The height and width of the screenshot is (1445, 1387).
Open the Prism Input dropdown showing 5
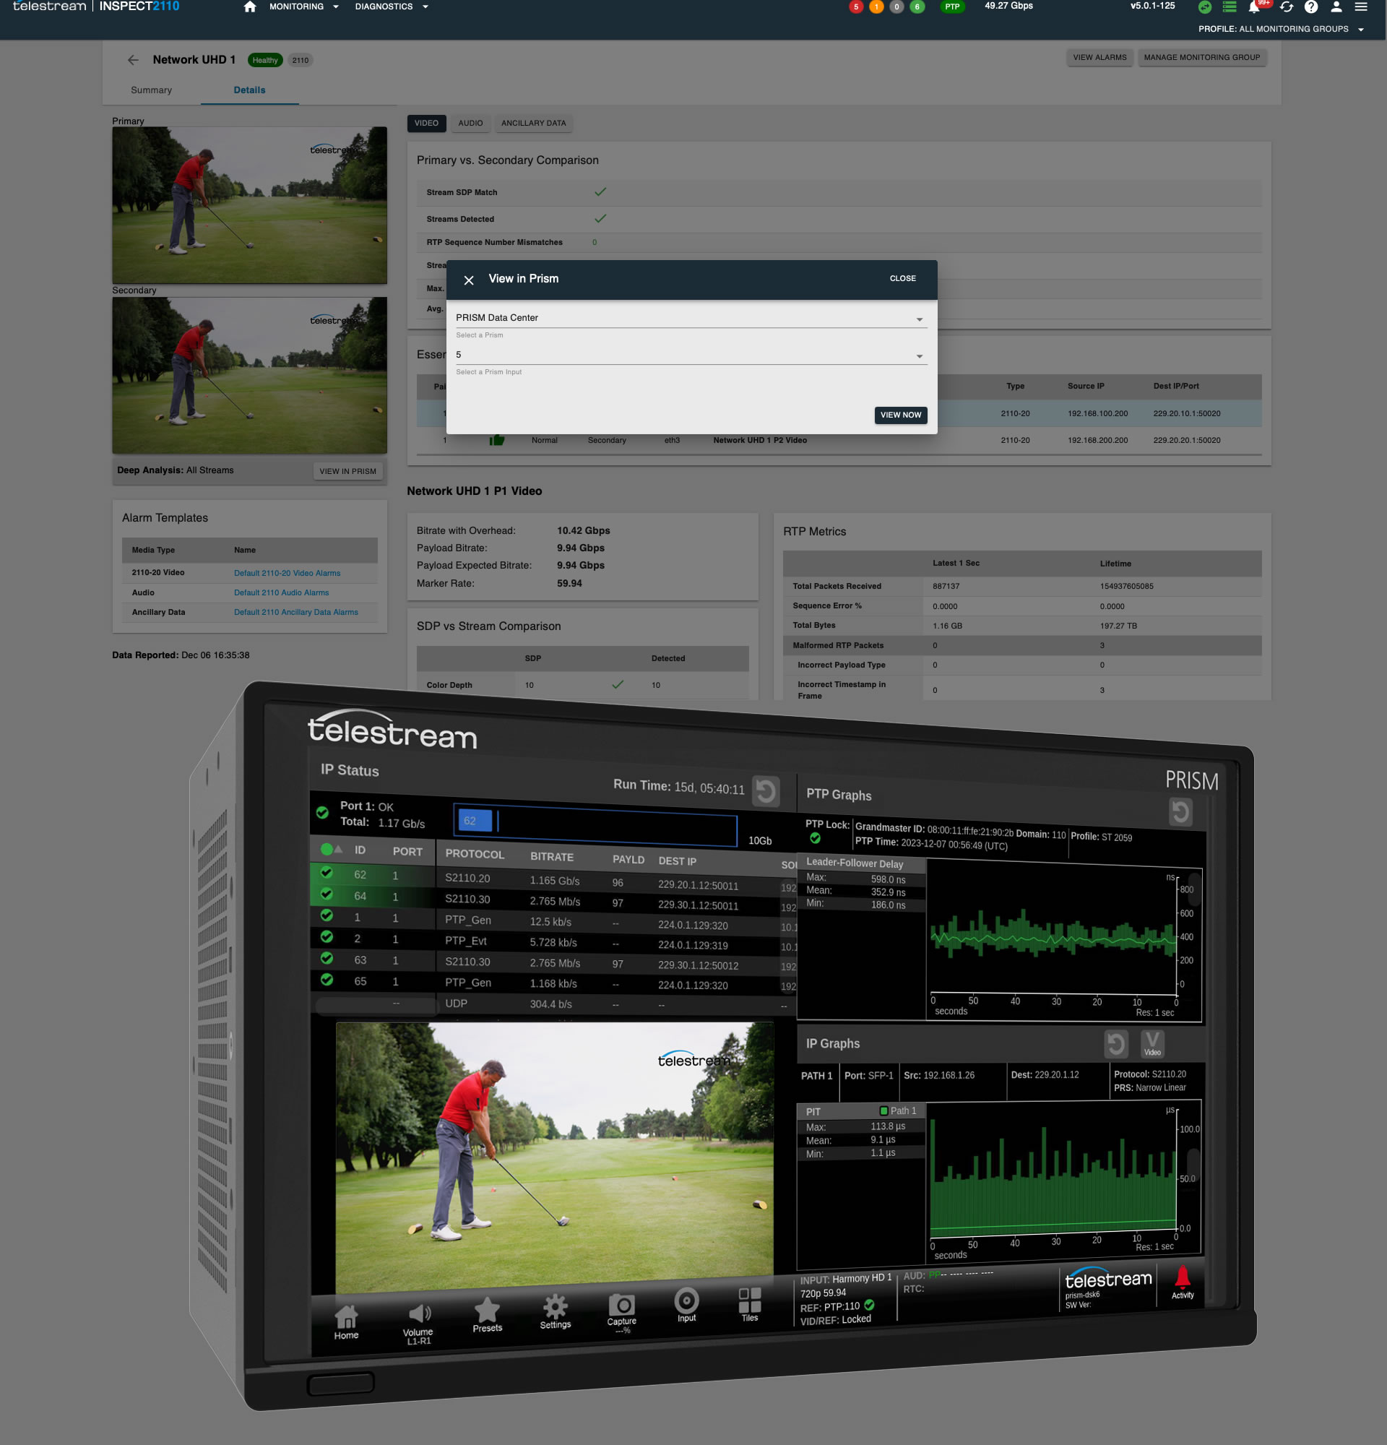click(x=691, y=355)
